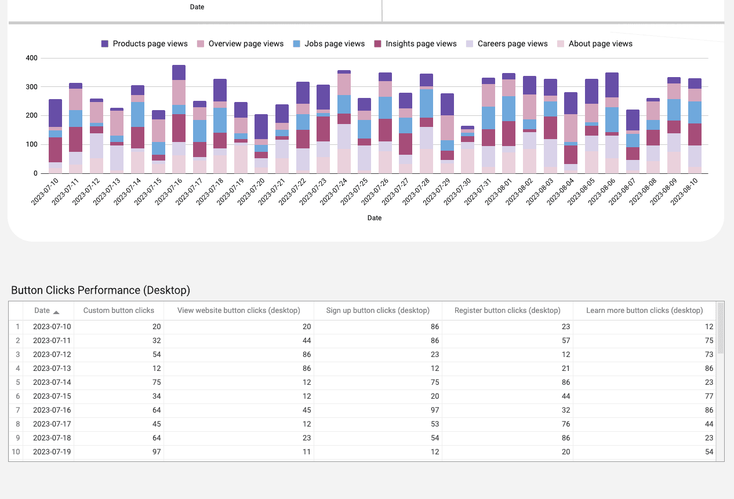Image resolution: width=734 pixels, height=499 pixels.
Task: Click row number 10 in the table
Action: [16, 452]
